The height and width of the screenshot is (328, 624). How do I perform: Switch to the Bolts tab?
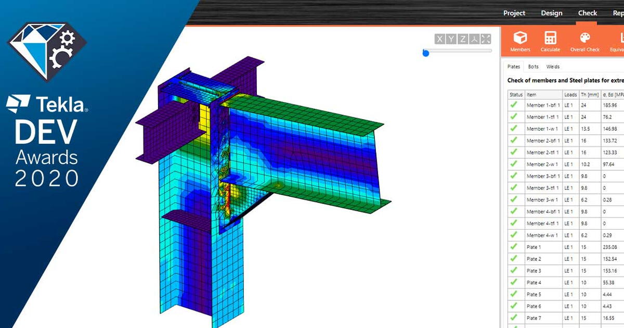pyautogui.click(x=532, y=67)
